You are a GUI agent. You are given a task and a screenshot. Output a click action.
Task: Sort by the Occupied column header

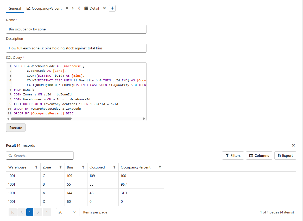click(97, 167)
